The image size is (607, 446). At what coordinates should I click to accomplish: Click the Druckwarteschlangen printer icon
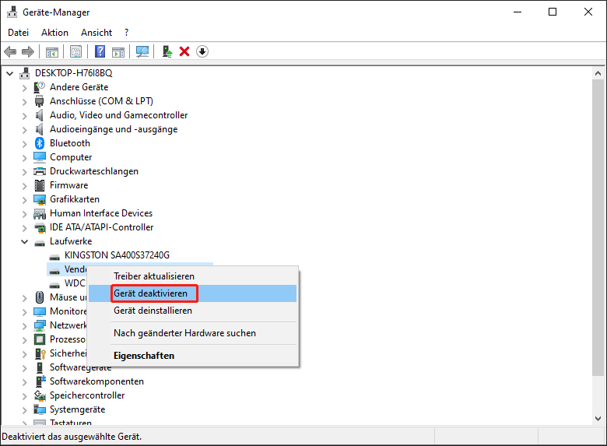[x=40, y=171]
